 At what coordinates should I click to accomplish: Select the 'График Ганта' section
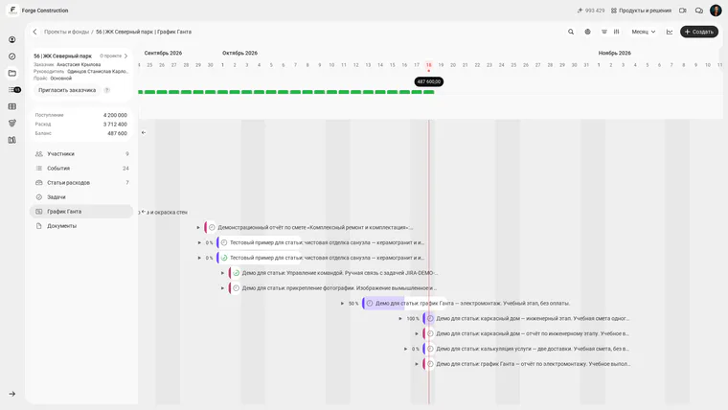[x=81, y=212]
